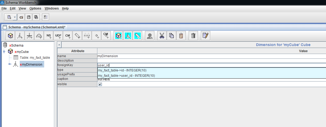Click the Schema Workbench title bar app icon
Screen dimensions: 326x127
point(2,2)
